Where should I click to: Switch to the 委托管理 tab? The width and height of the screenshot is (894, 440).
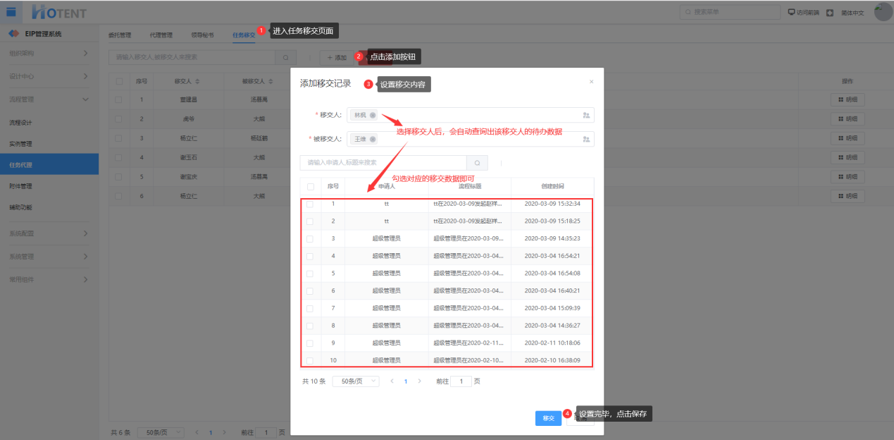click(120, 35)
